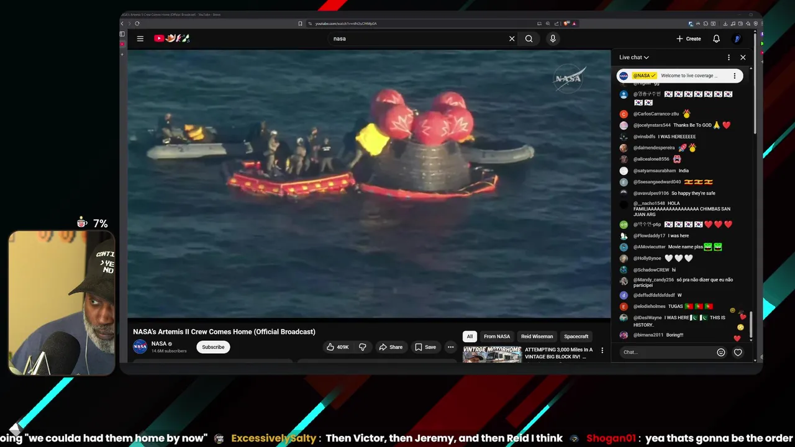This screenshot has width=795, height=447.
Task: Open the share icon in address bar
Action: click(556, 24)
